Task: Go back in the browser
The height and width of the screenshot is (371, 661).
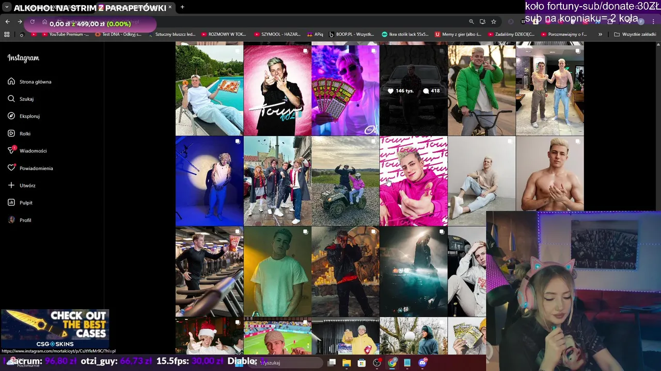Action: pos(7,22)
